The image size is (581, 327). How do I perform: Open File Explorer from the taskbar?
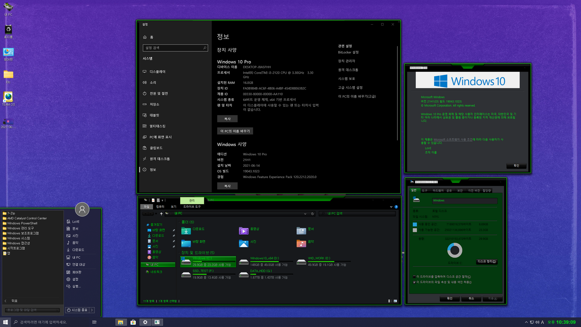pos(121,322)
